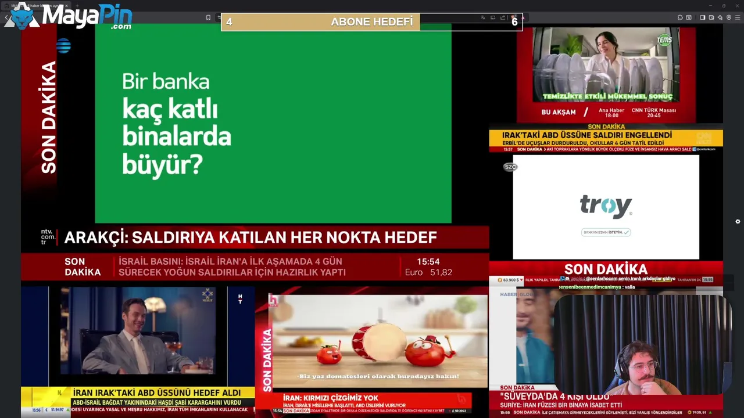Open the Brave VPN shield icon

(x=729, y=17)
